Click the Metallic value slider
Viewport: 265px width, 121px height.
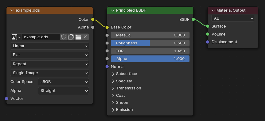tap(150, 35)
